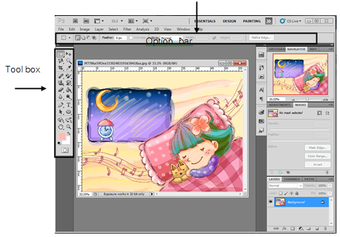Enable the Anti-alias checkbox
The height and width of the screenshot is (237, 340).
pyautogui.click(x=131, y=38)
